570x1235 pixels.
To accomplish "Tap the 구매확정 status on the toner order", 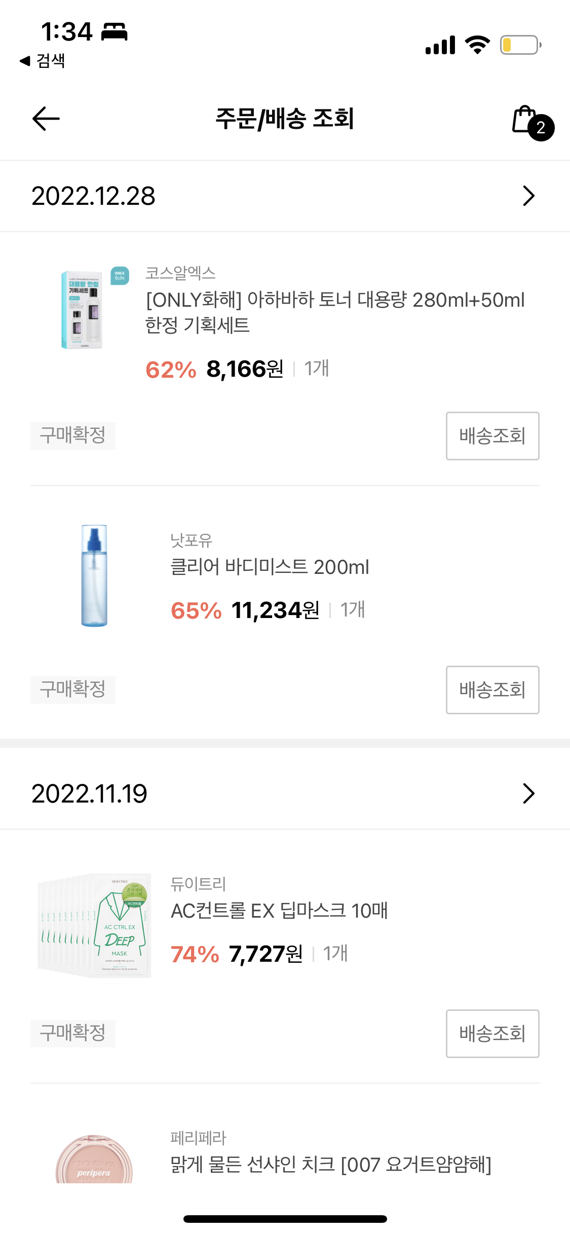I will (73, 436).
